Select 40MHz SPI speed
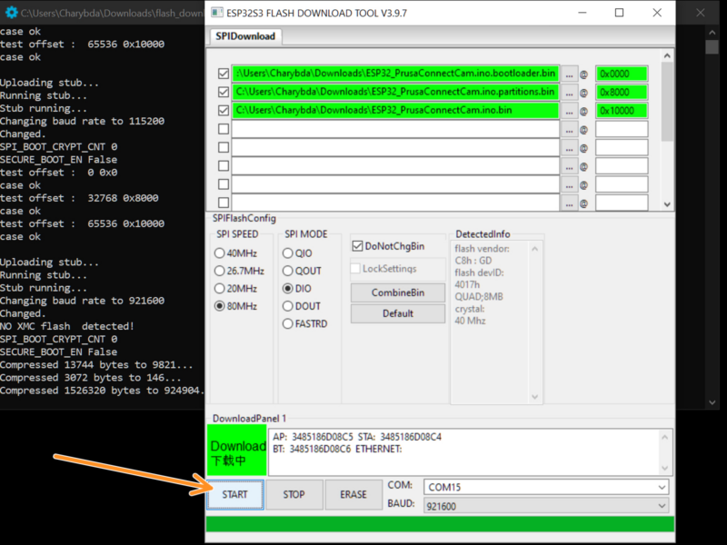This screenshot has height=545, width=727. (x=219, y=253)
